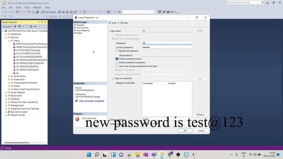Click the Chat icon on the taskbar

[x=121, y=155]
